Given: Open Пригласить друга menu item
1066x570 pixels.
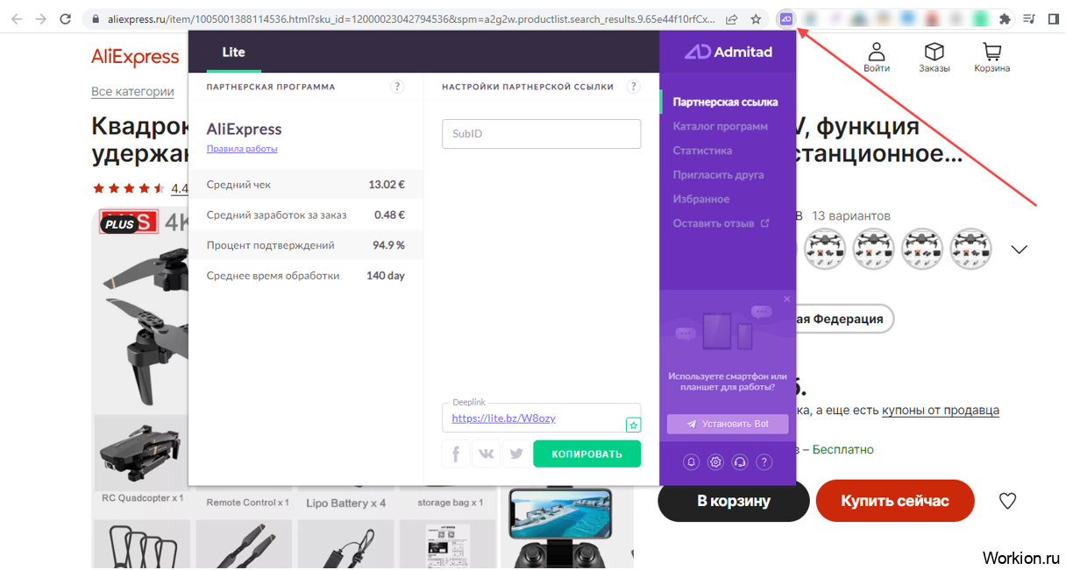Looking at the screenshot, I should (718, 174).
